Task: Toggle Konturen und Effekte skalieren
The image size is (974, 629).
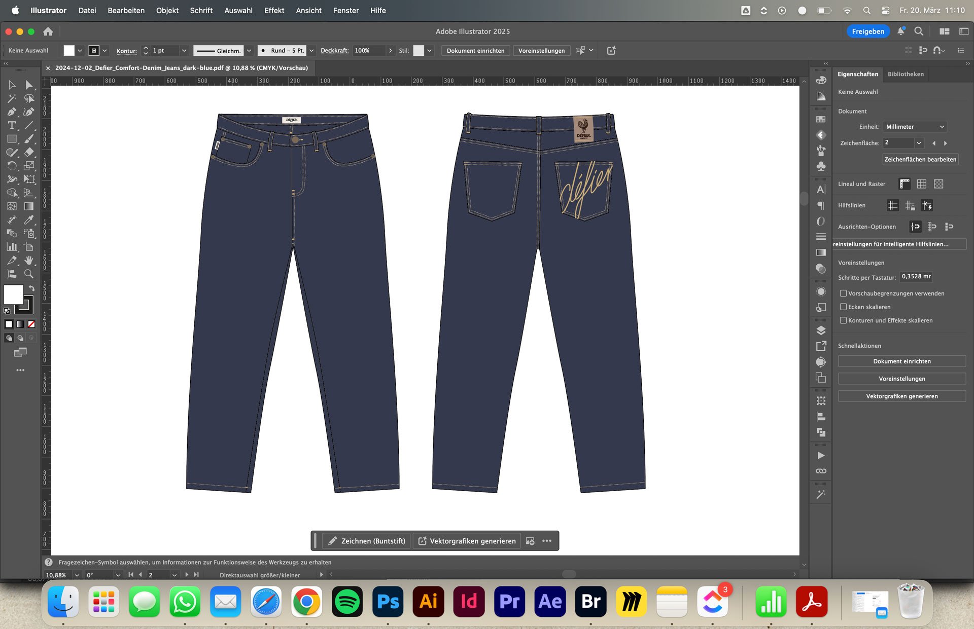Action: point(843,320)
